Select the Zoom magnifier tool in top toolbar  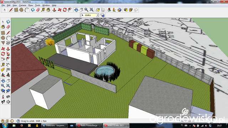pos(86,10)
